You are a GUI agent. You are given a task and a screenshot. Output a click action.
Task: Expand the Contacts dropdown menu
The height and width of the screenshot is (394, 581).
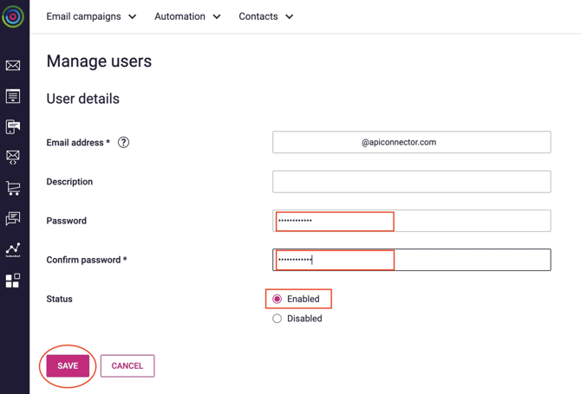pyautogui.click(x=265, y=16)
